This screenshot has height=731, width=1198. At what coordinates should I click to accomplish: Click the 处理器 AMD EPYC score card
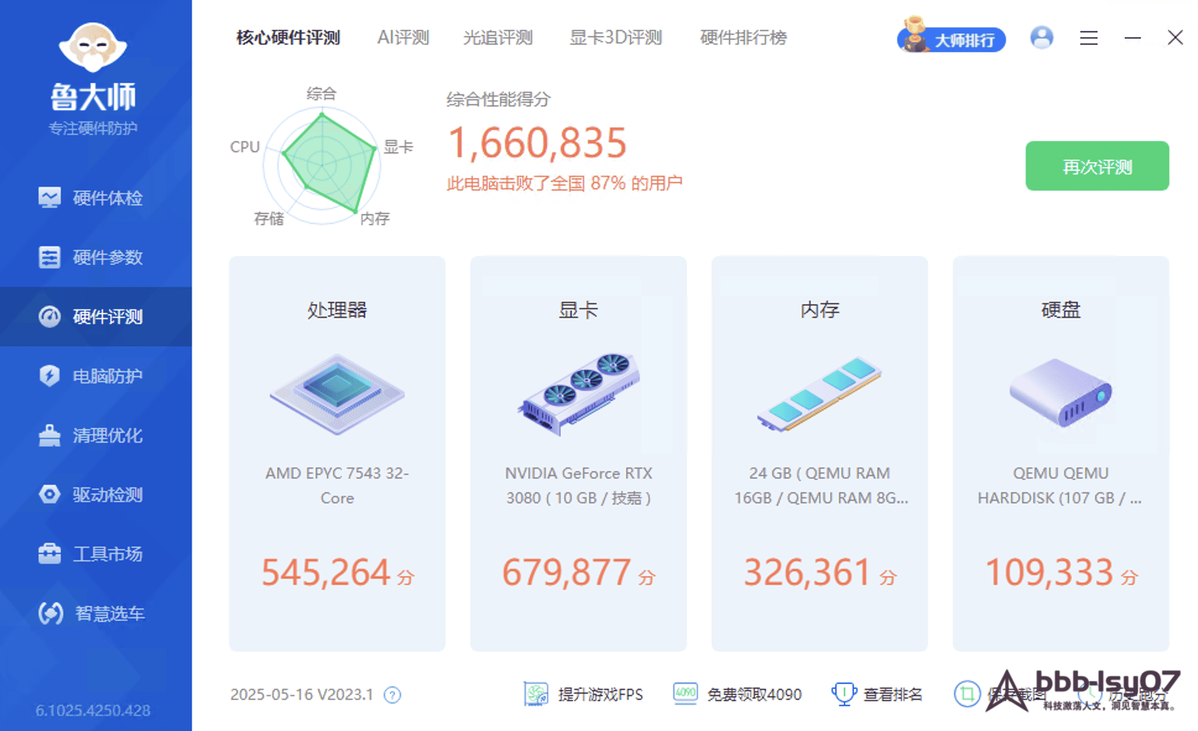click(337, 453)
